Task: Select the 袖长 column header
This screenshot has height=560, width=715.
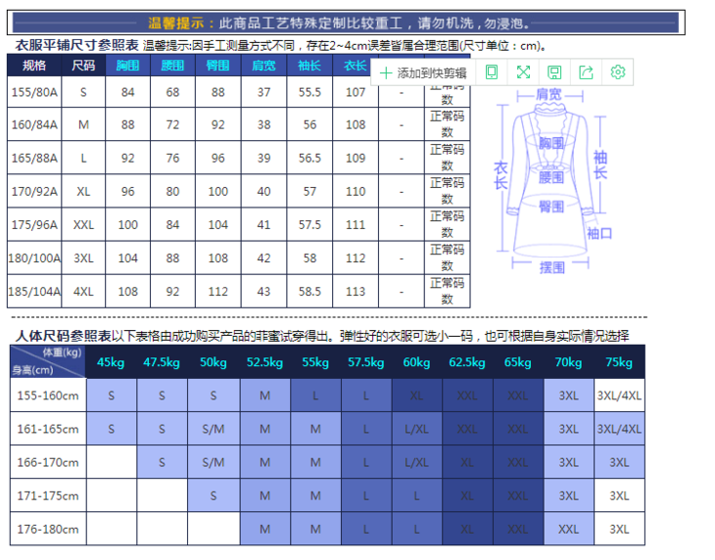Action: coord(310,66)
